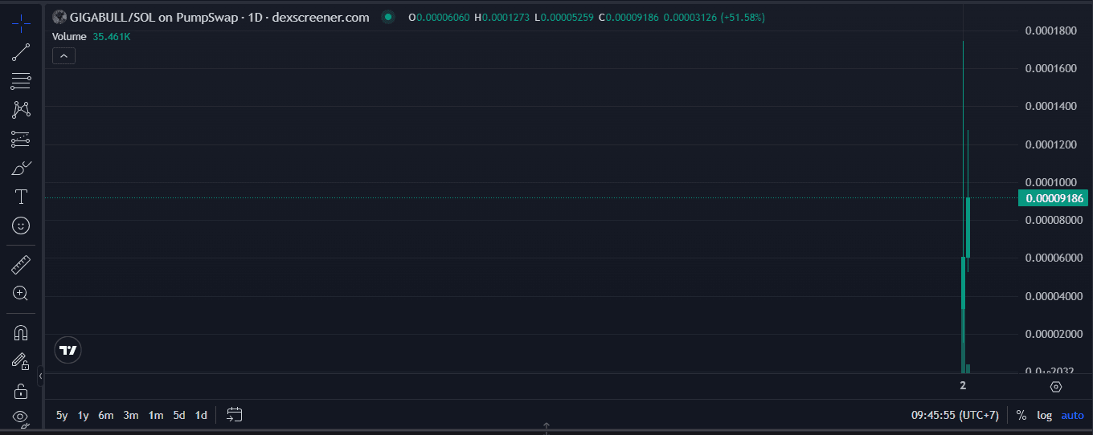The image size is (1093, 435).
Task: Set range to 1d
Action: click(201, 415)
